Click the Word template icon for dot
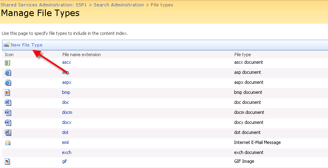 click(8, 133)
